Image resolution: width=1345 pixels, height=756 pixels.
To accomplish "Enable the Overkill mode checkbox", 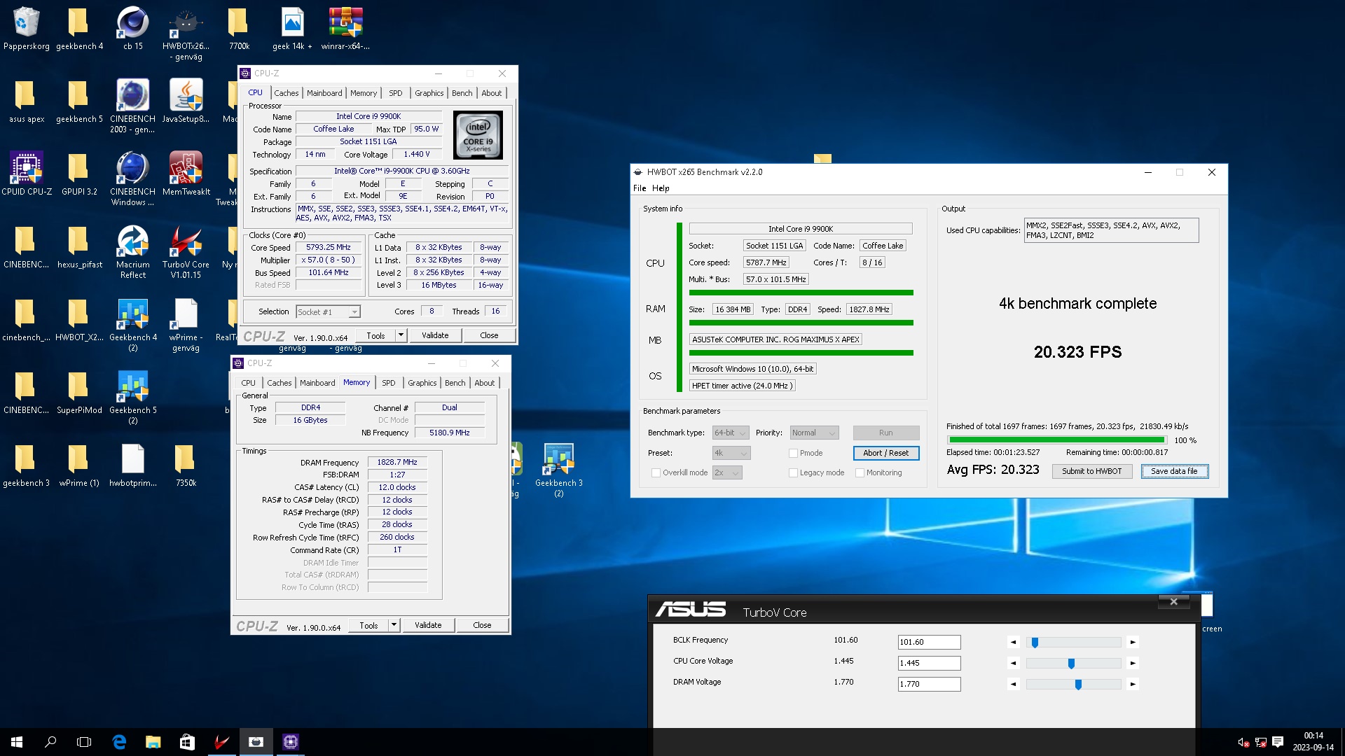I will [656, 472].
